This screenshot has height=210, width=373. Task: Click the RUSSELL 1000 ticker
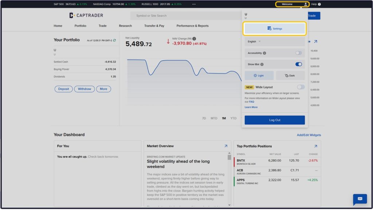pos(161,4)
